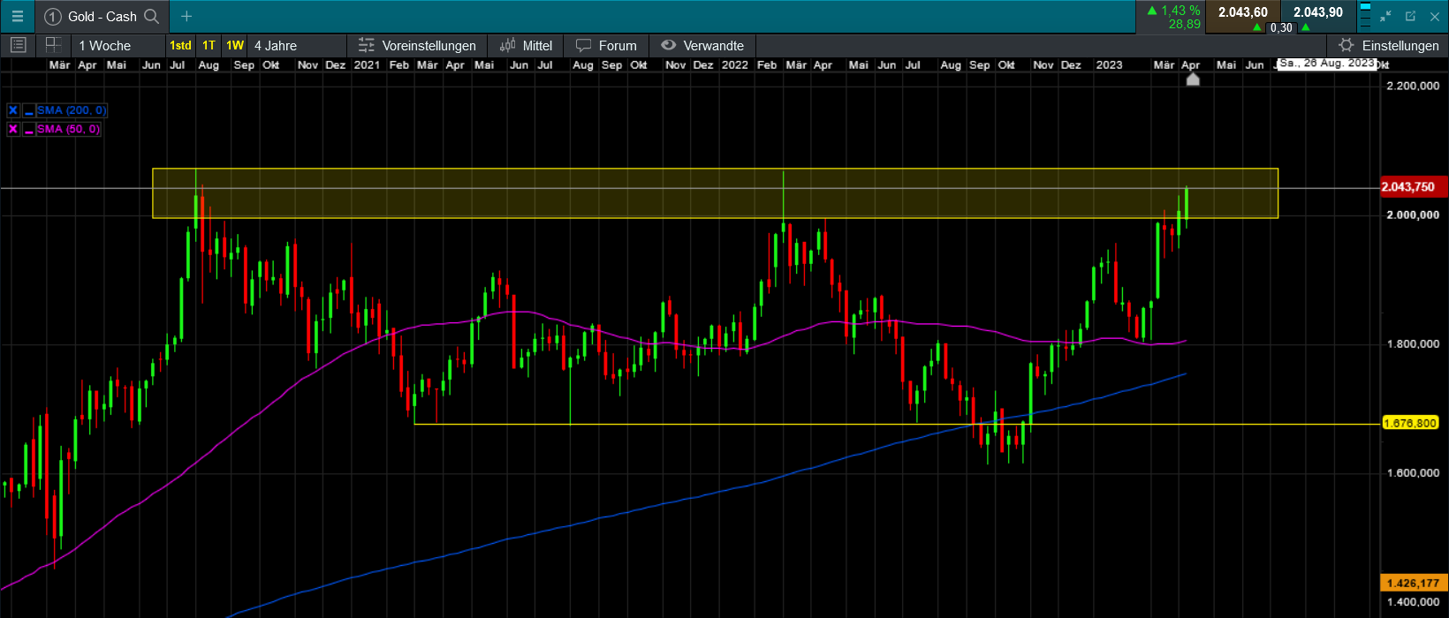The image size is (1449, 618).
Task: Open the hamburger main menu
Action: coord(17,16)
